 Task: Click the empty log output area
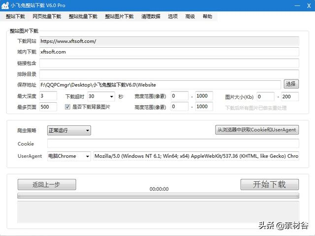click(x=158, y=212)
